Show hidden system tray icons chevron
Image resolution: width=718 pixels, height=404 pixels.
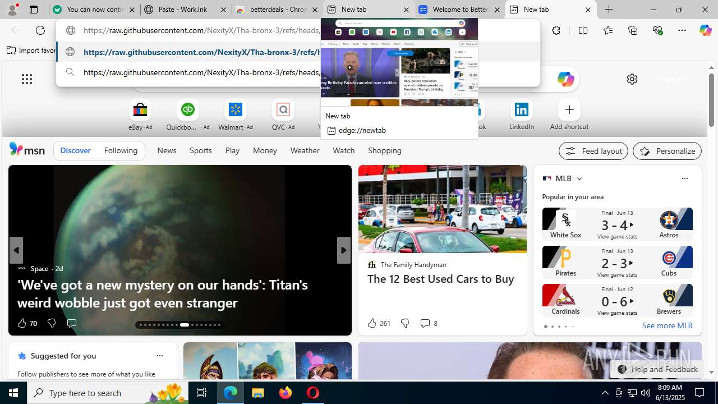pos(605,393)
